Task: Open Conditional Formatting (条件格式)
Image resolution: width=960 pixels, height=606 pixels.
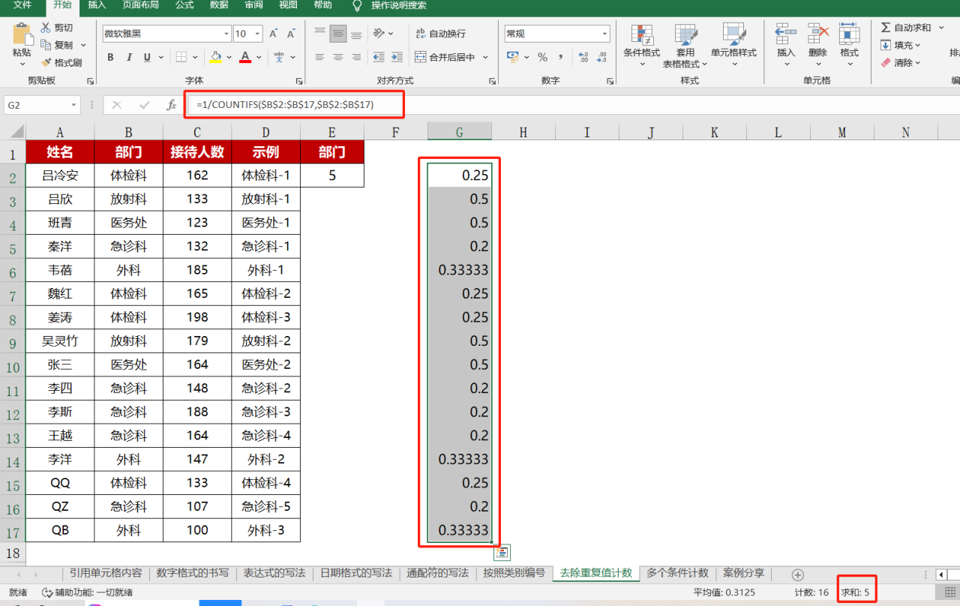Action: coord(641,44)
